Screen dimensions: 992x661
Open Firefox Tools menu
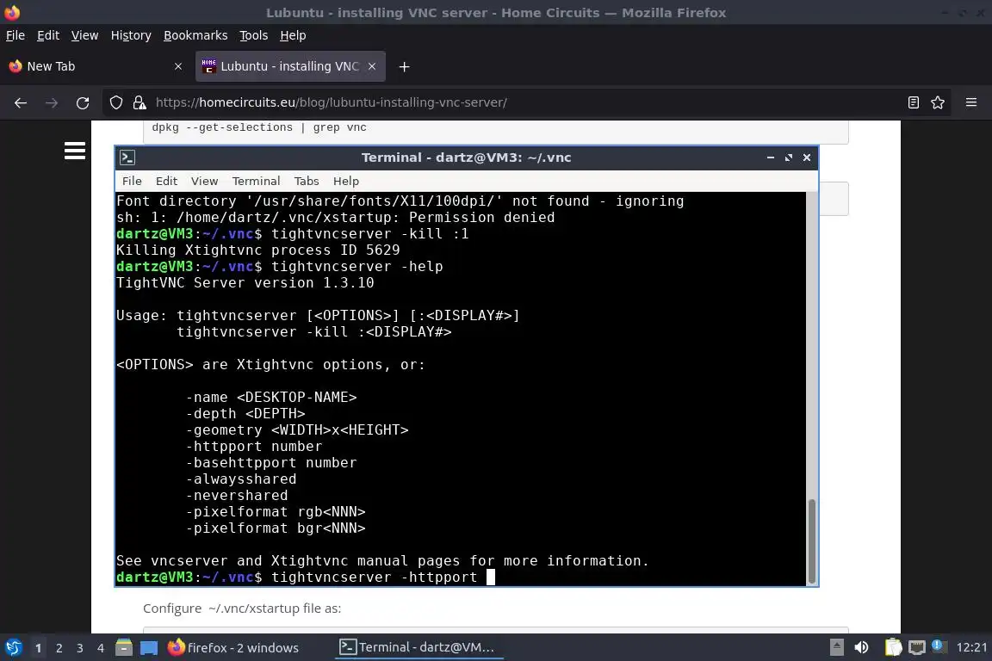(254, 35)
